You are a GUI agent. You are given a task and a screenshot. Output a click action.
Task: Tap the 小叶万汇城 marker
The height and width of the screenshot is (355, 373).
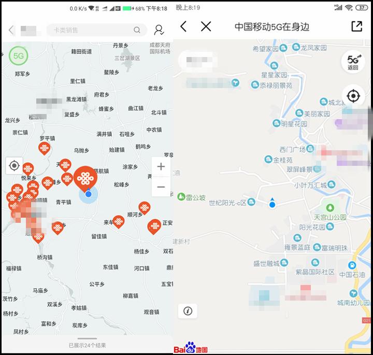[x=332, y=184]
